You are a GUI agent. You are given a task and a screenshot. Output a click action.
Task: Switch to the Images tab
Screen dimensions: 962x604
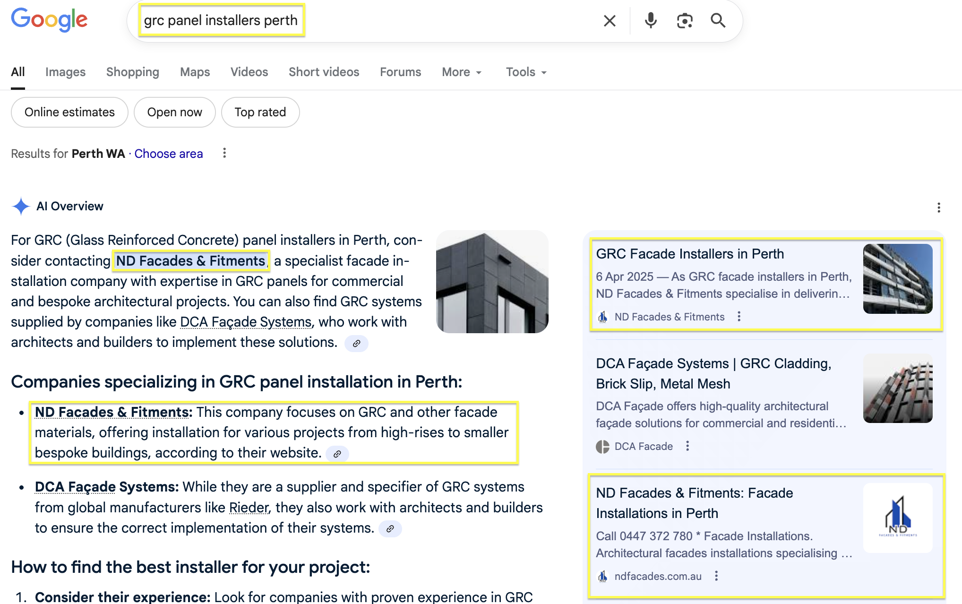pyautogui.click(x=65, y=72)
